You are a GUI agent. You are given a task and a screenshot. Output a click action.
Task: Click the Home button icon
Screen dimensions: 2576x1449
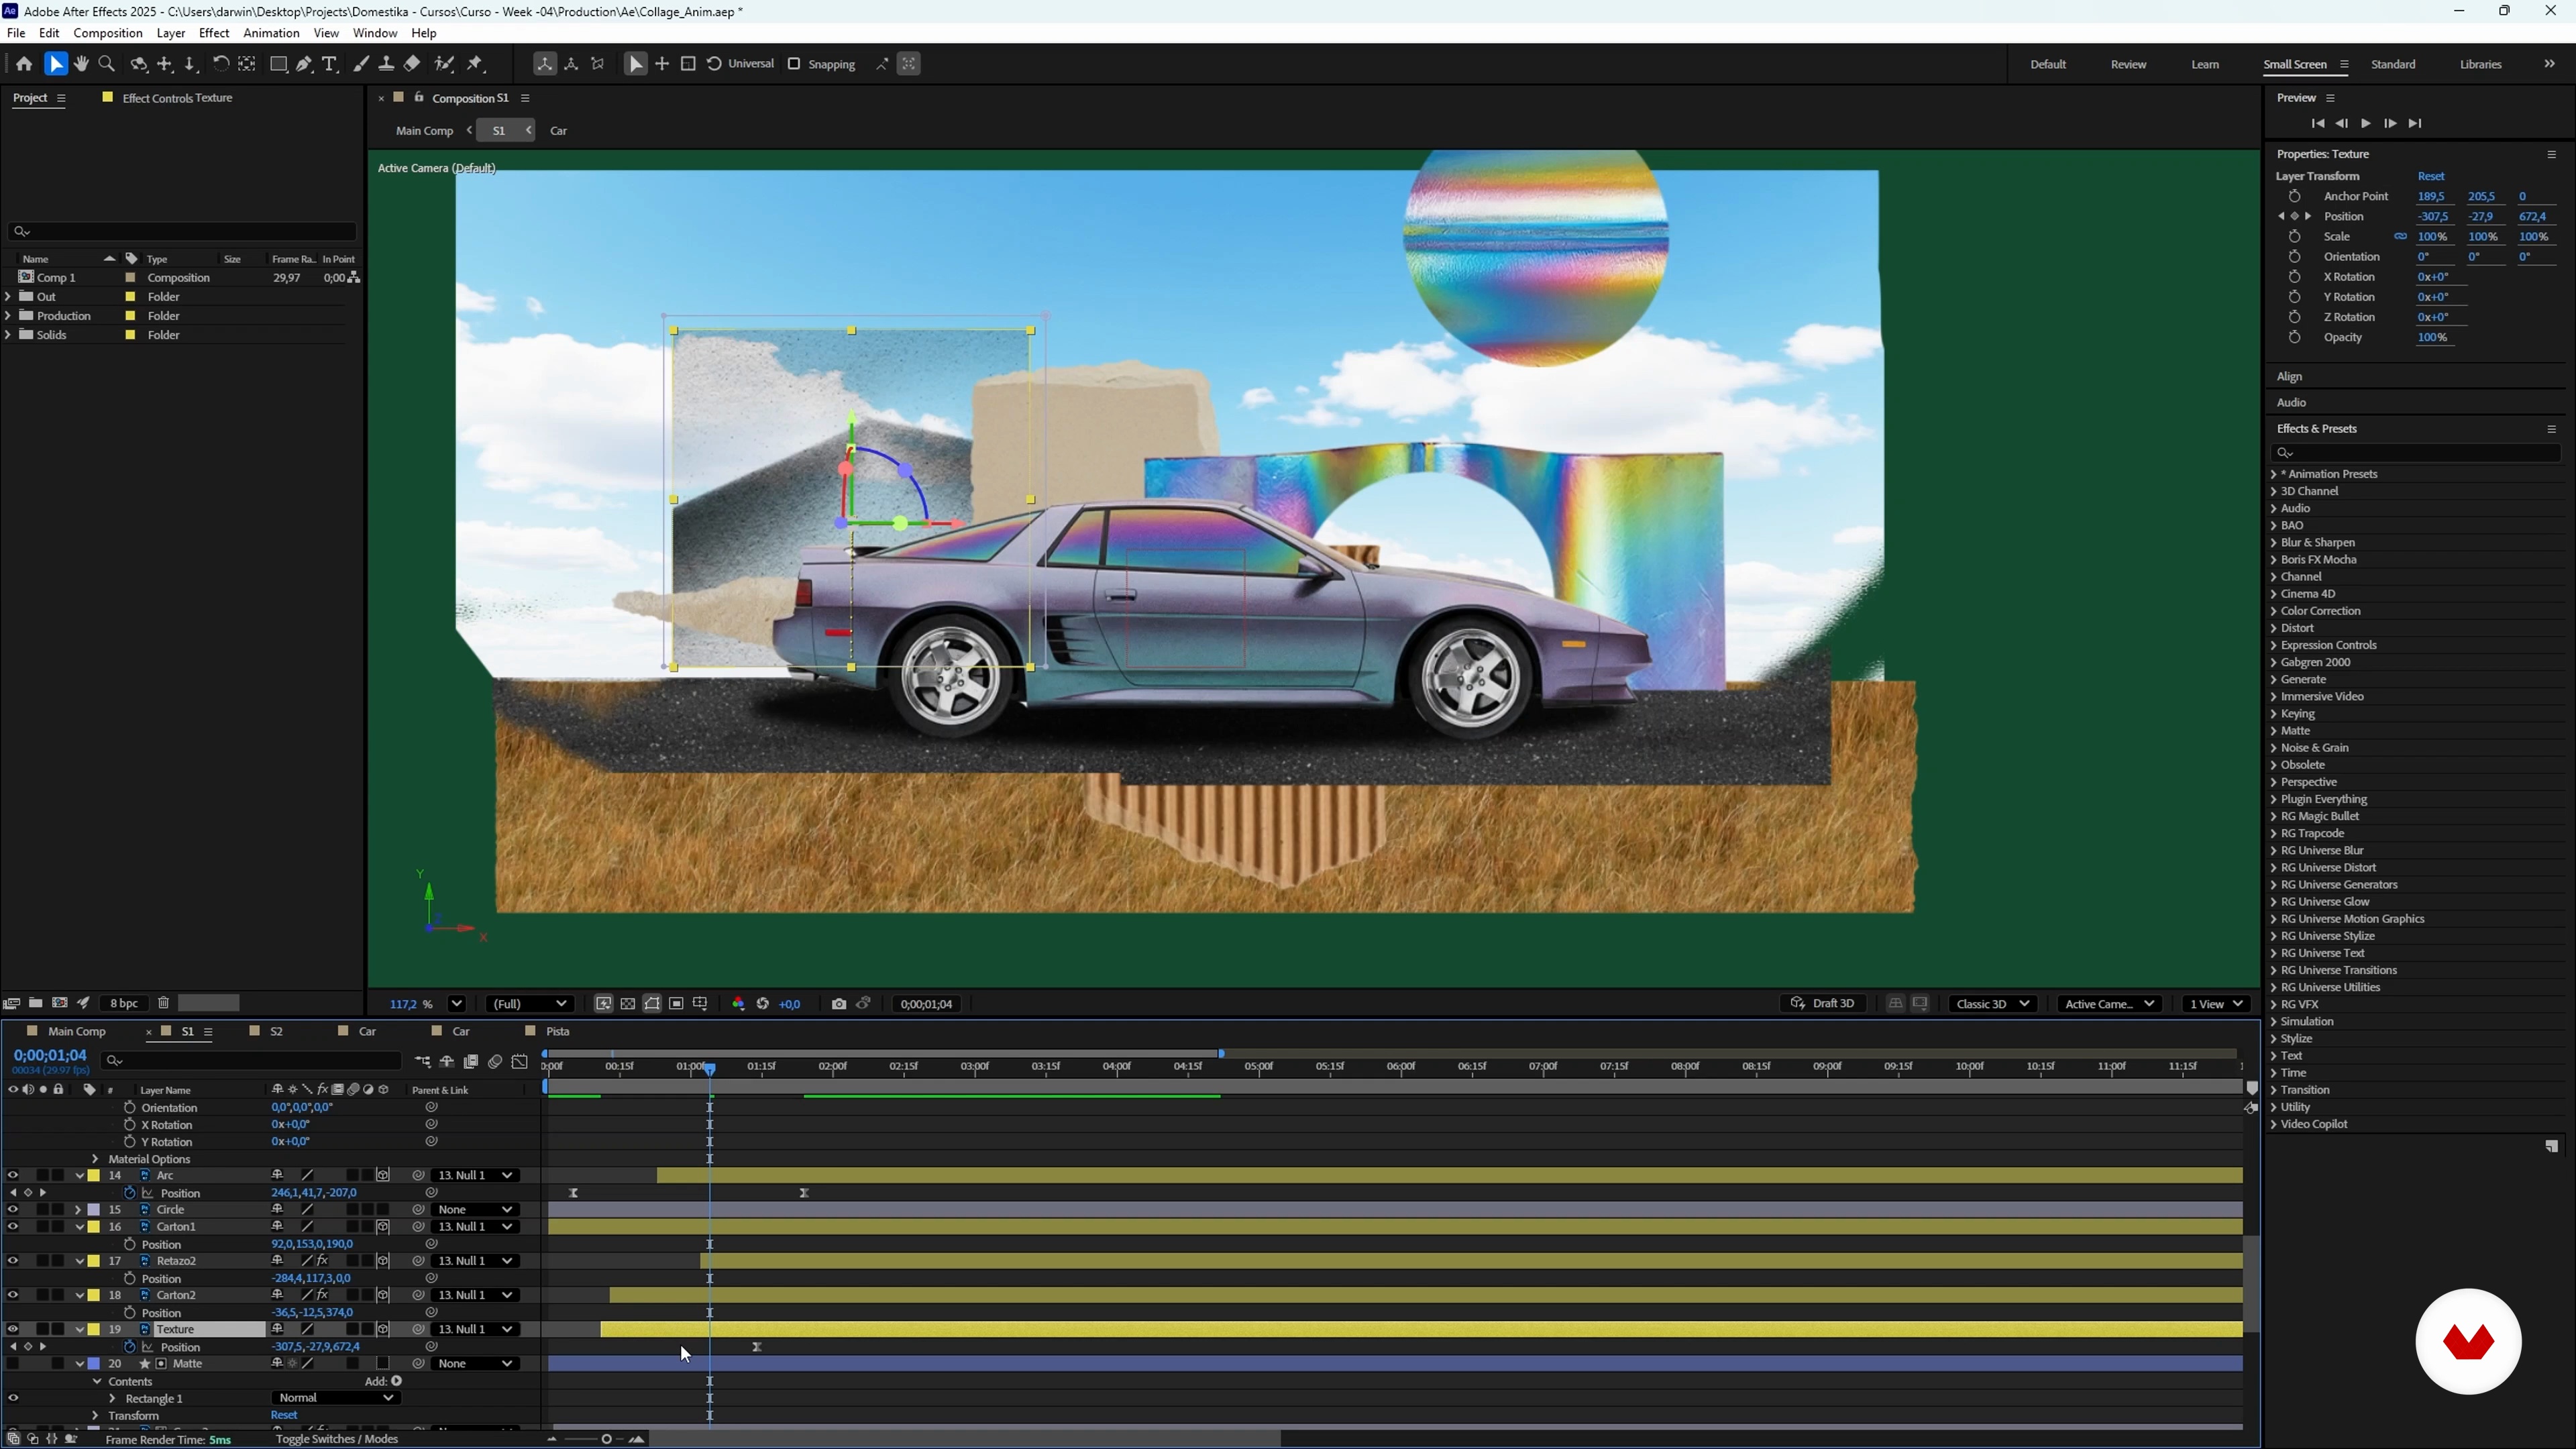tap(24, 64)
